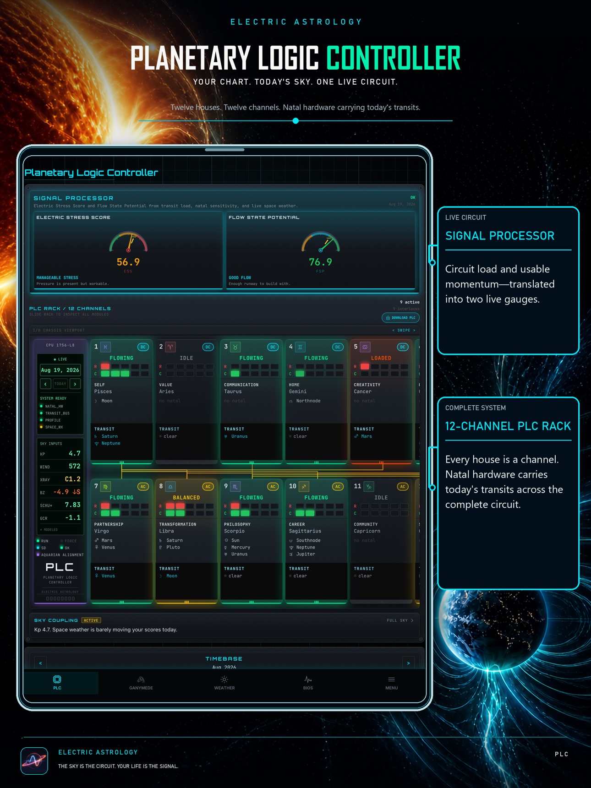The width and height of the screenshot is (591, 788).
Task: Switch to the Ganymede tab
Action: [x=141, y=682]
